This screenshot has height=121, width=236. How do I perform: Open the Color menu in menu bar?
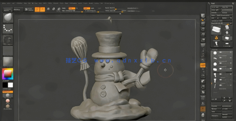pyautogui.click(x=13, y=3)
